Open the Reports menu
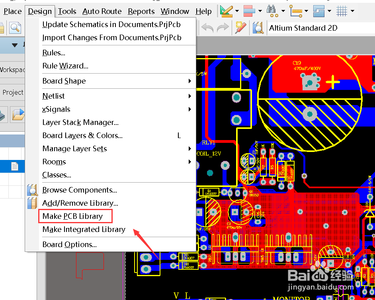The height and width of the screenshot is (300, 375). click(x=141, y=11)
